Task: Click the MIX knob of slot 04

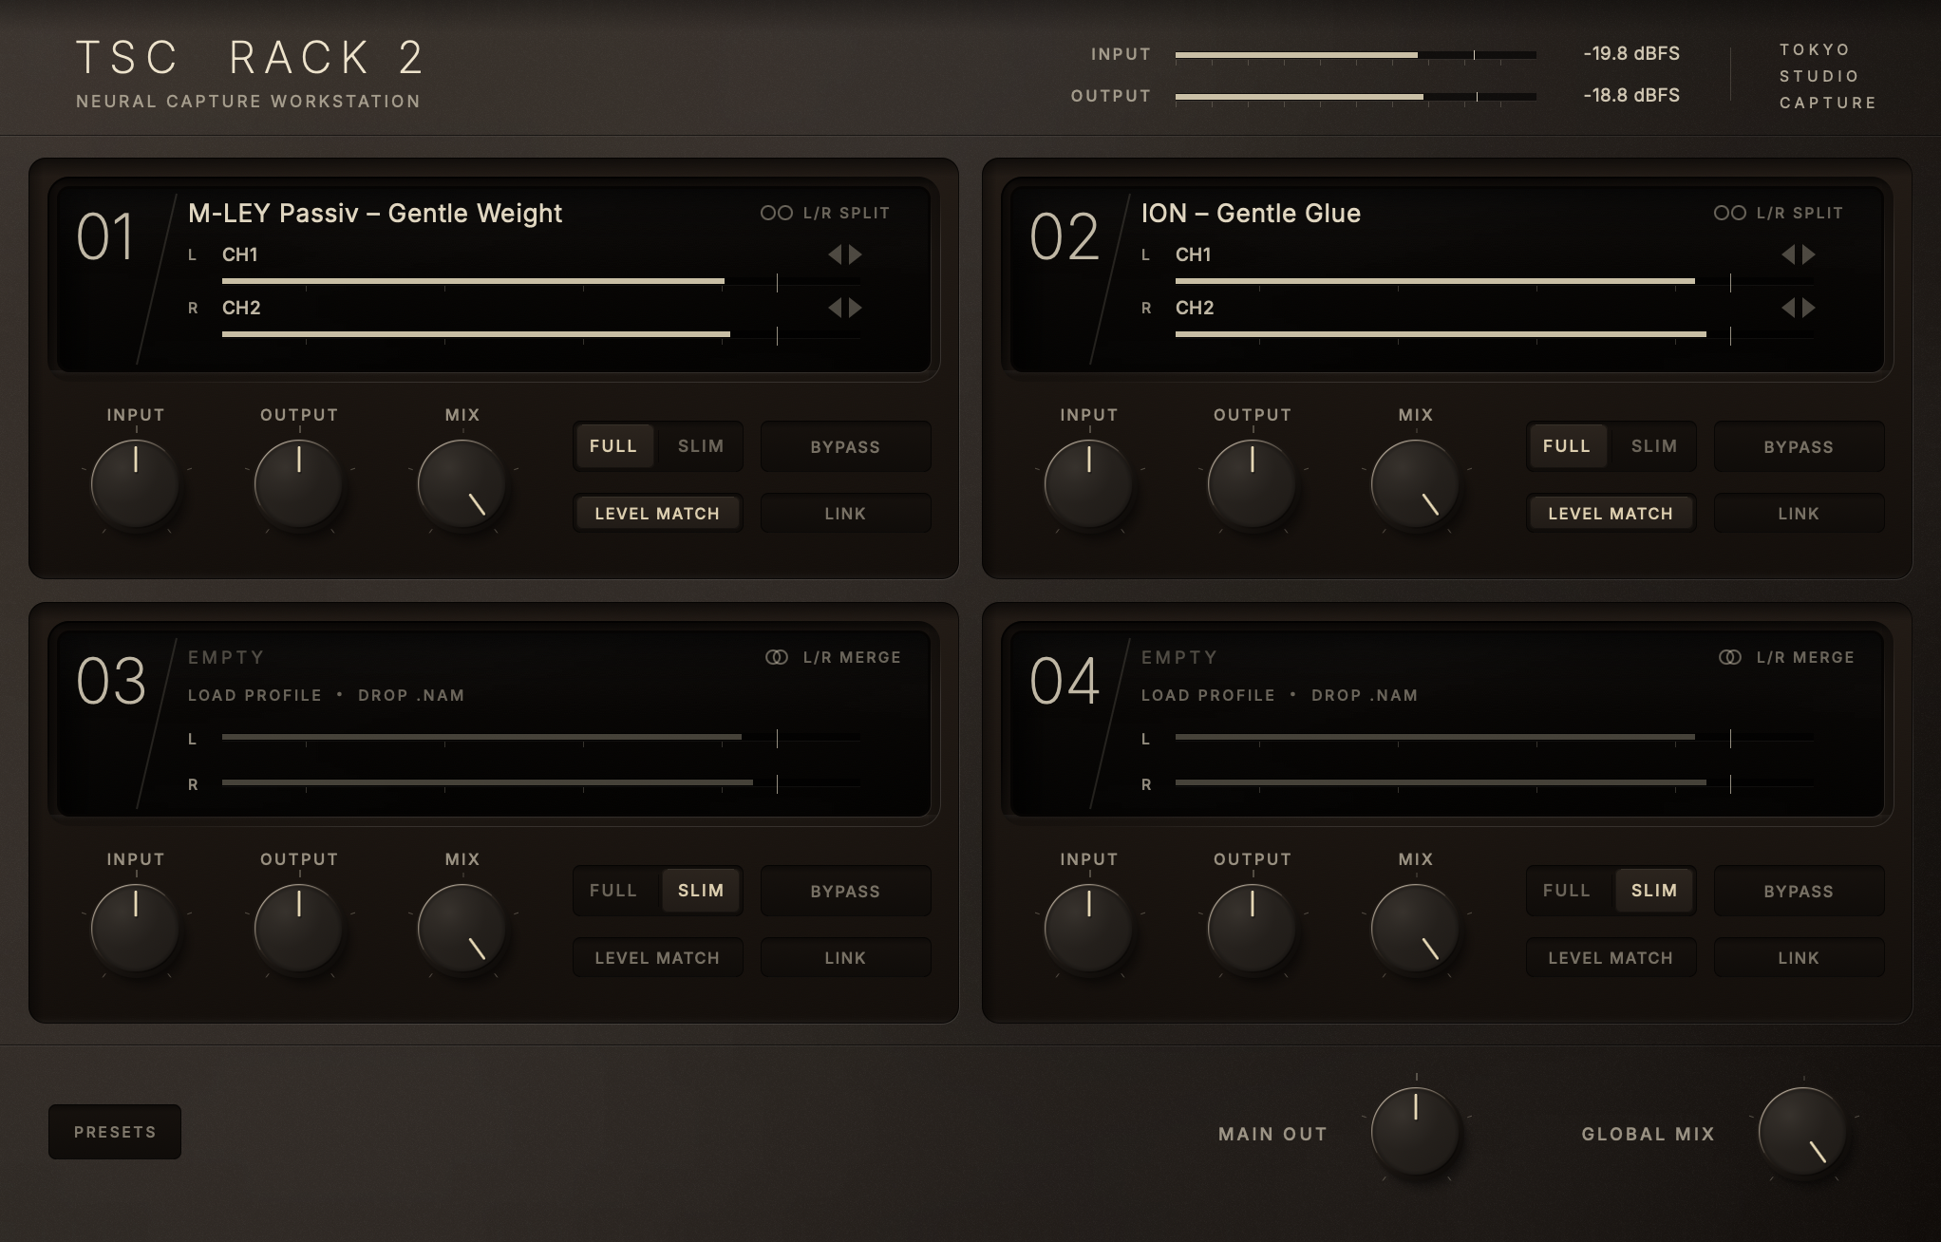Action: point(1415,929)
